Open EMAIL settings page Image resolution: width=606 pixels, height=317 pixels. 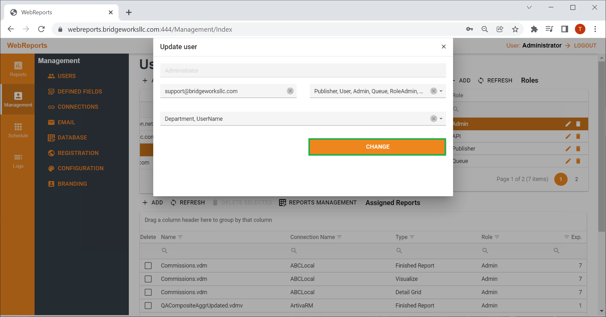coord(61,122)
